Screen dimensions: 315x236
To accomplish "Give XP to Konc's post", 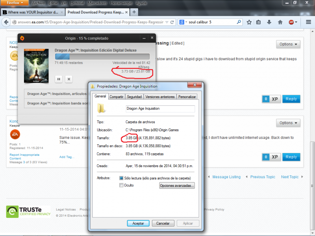I will (x=271, y=157).
